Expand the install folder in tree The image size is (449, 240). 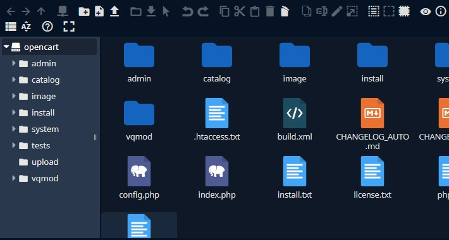click(13, 112)
